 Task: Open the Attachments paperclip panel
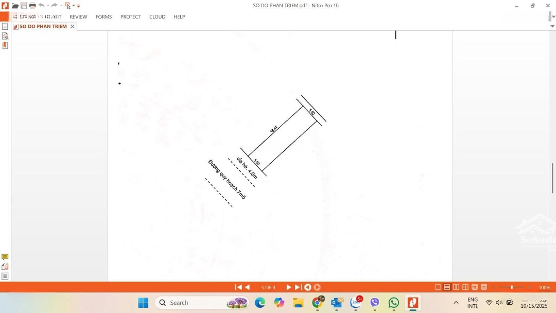pos(5,266)
